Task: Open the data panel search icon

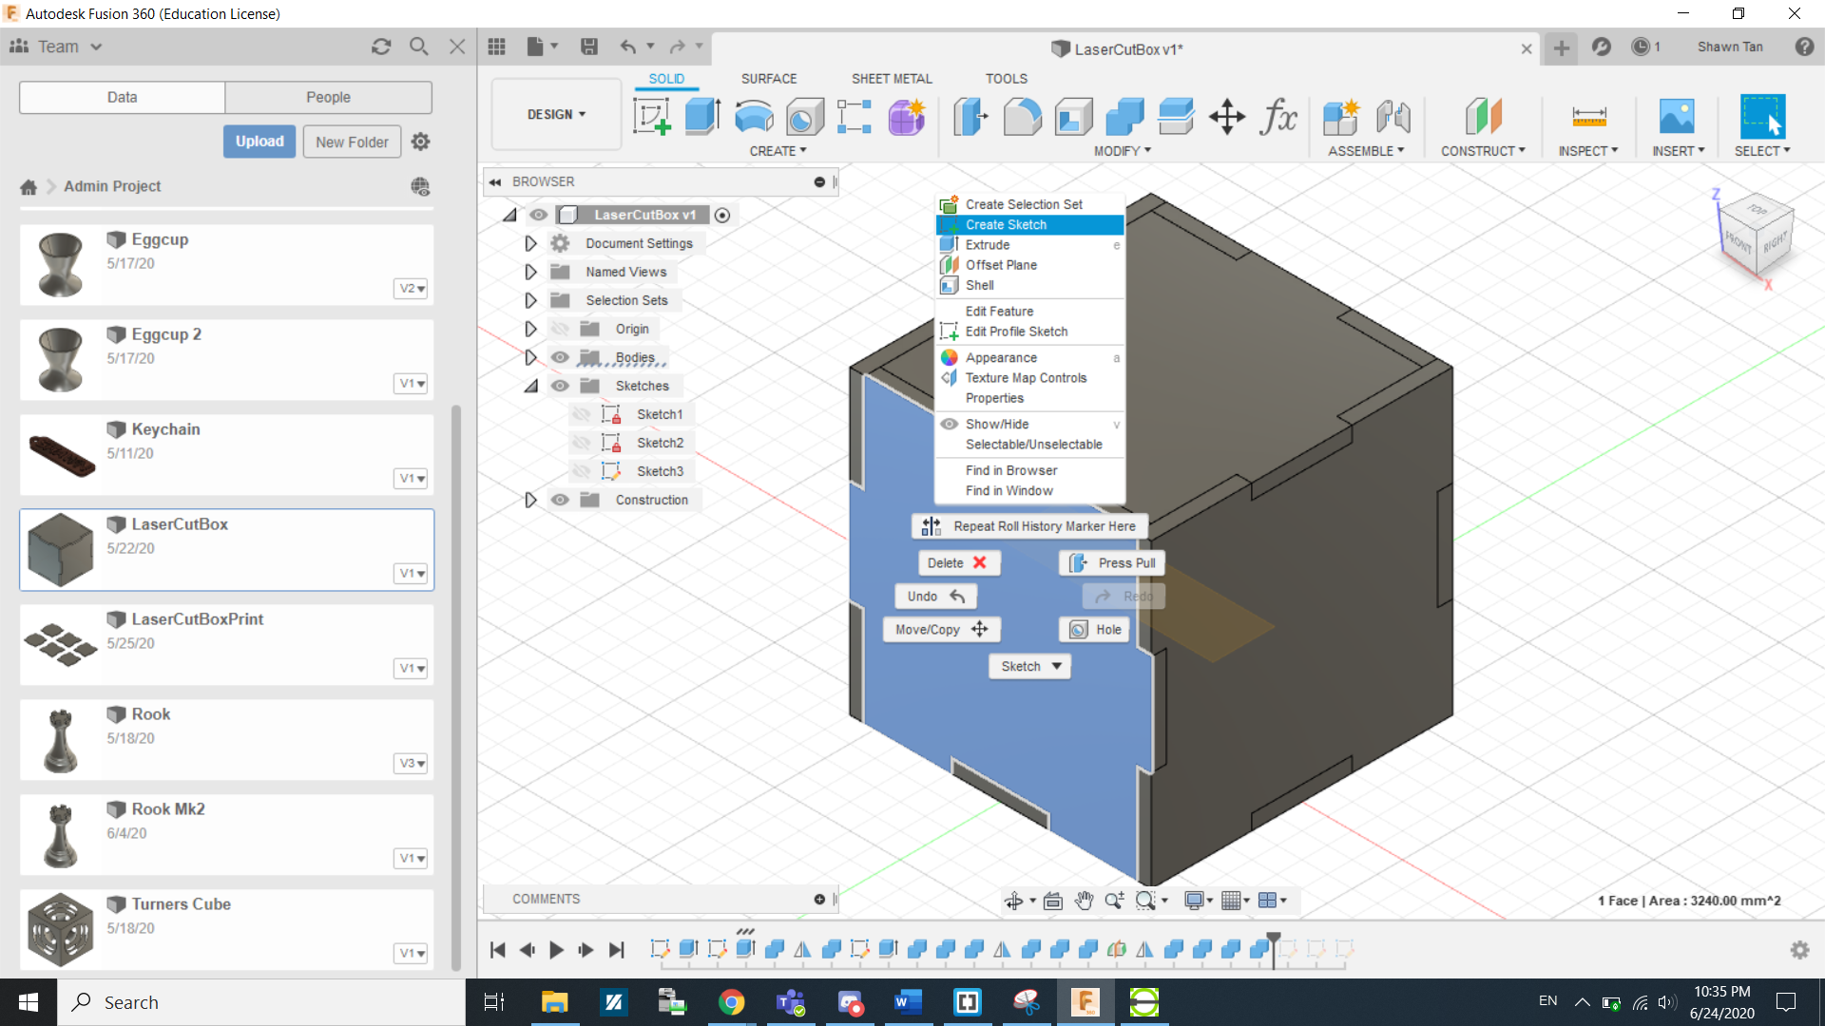Action: point(418,47)
